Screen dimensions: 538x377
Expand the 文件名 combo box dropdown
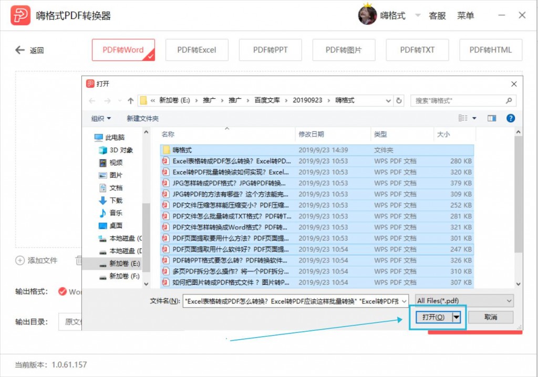coord(404,301)
